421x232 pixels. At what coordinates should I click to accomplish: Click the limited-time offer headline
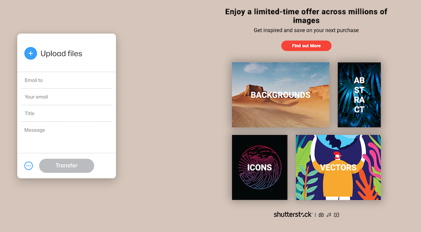(306, 16)
